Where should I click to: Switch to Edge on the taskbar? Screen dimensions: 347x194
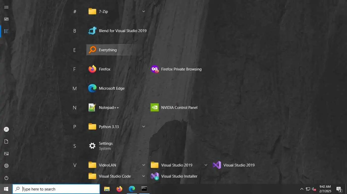[132, 189]
